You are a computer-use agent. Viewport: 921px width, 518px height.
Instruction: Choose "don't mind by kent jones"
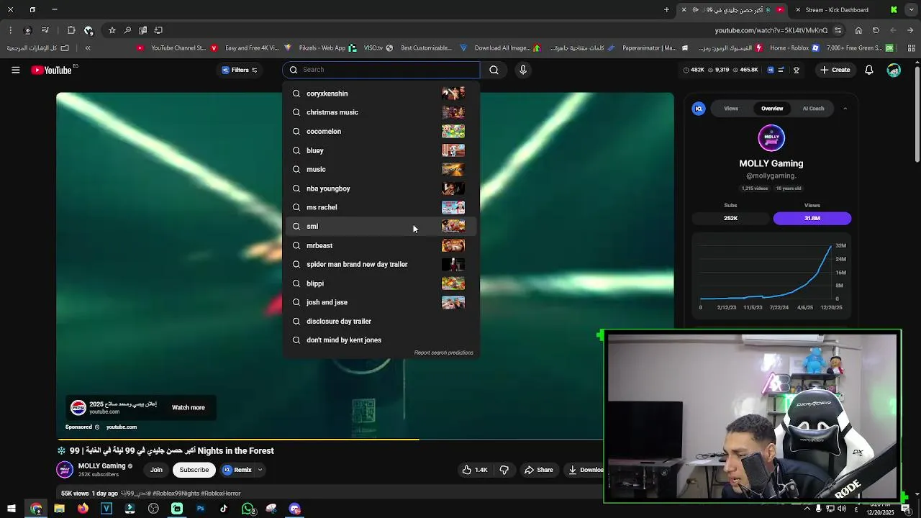(x=381, y=340)
